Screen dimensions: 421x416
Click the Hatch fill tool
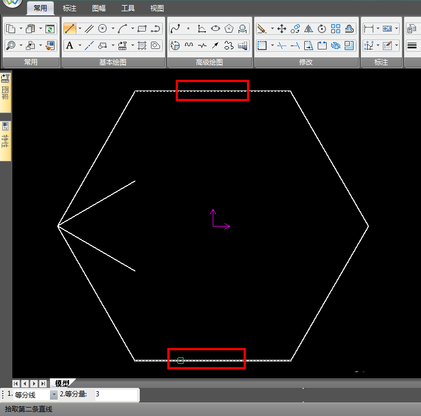142,46
